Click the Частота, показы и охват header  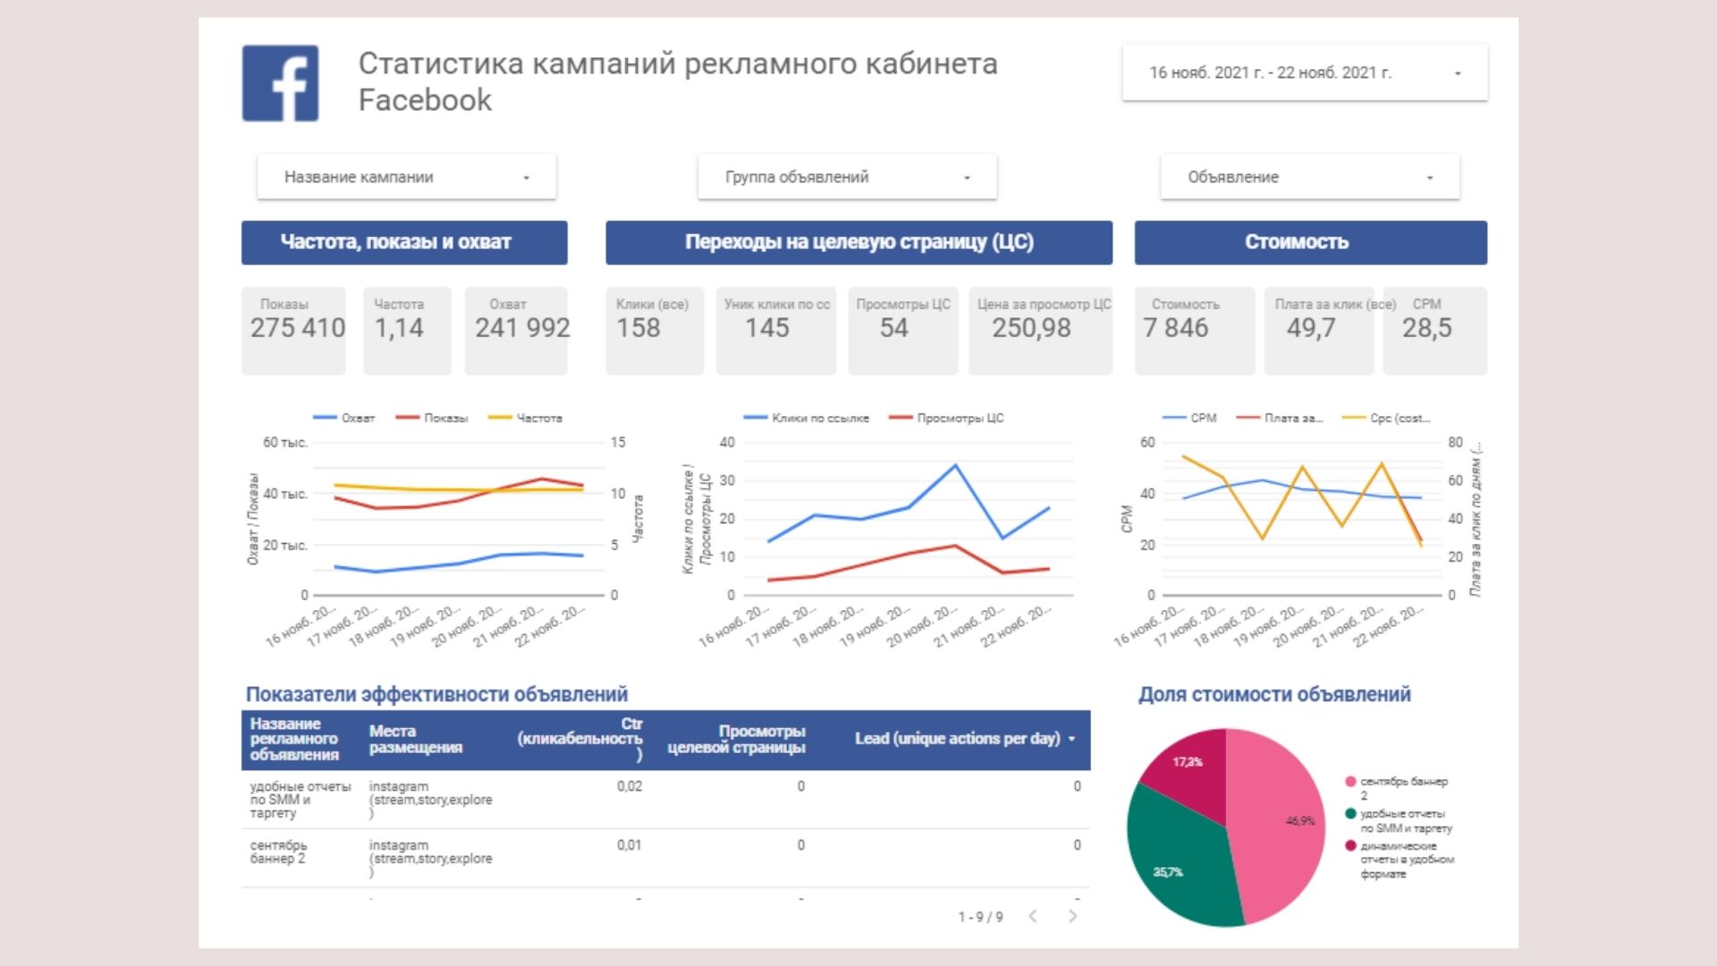pos(404,242)
